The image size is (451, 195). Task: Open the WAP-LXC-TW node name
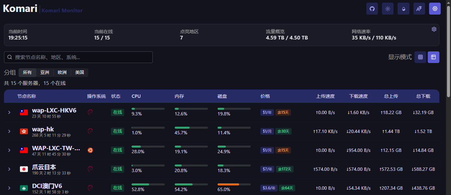(x=56, y=148)
